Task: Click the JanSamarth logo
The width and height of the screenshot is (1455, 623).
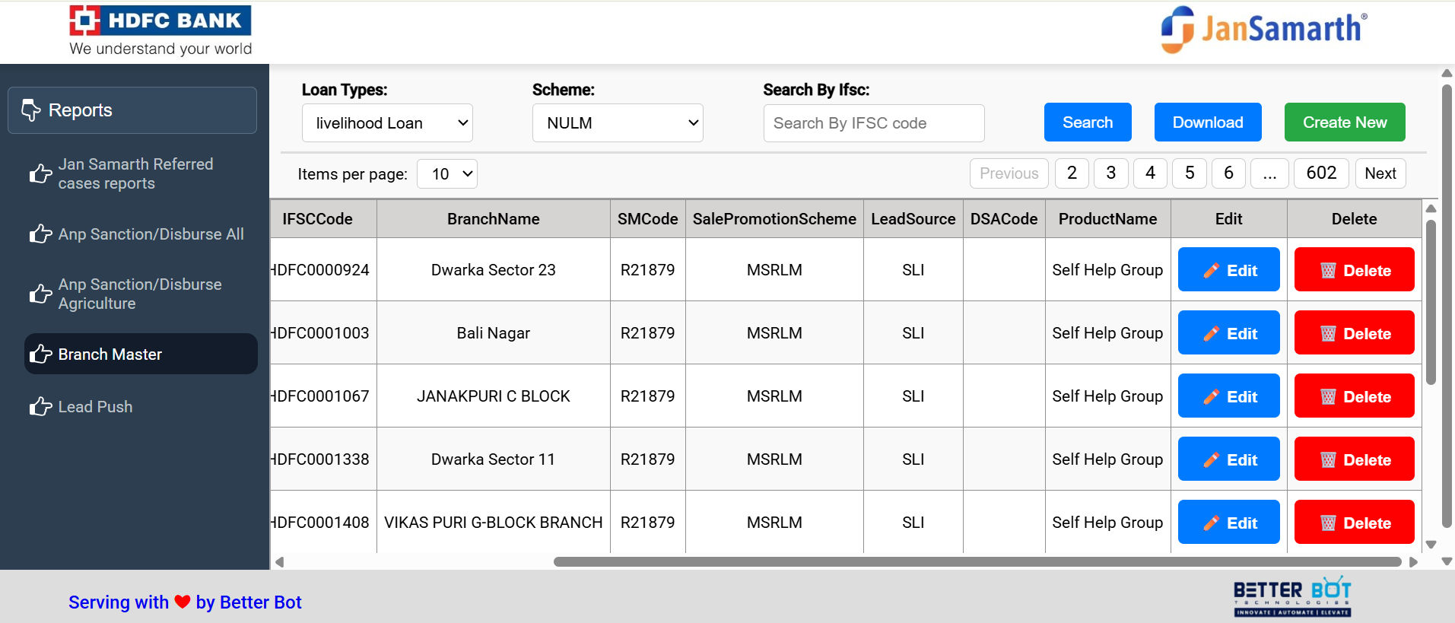Action: click(x=1263, y=30)
